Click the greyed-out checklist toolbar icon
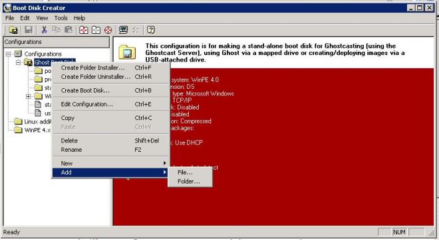The width and height of the screenshot is (439, 240). click(x=136, y=30)
